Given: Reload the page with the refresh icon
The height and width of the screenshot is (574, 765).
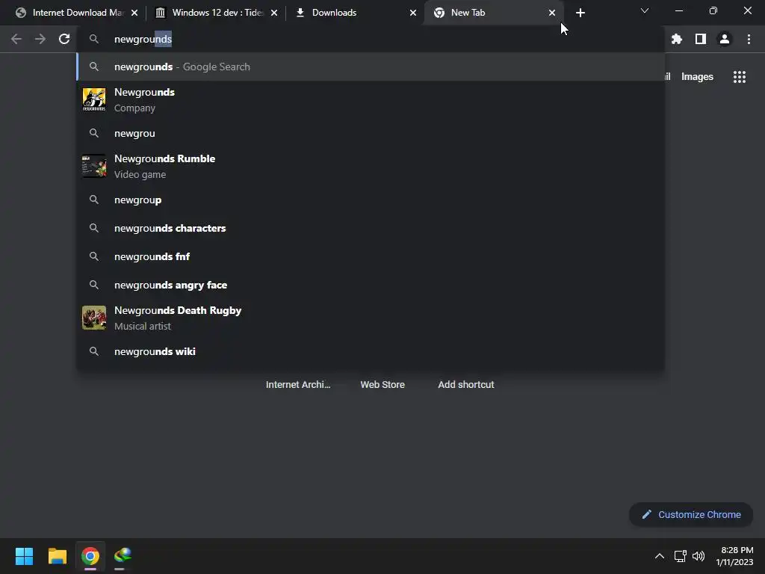Looking at the screenshot, I should pos(64,39).
